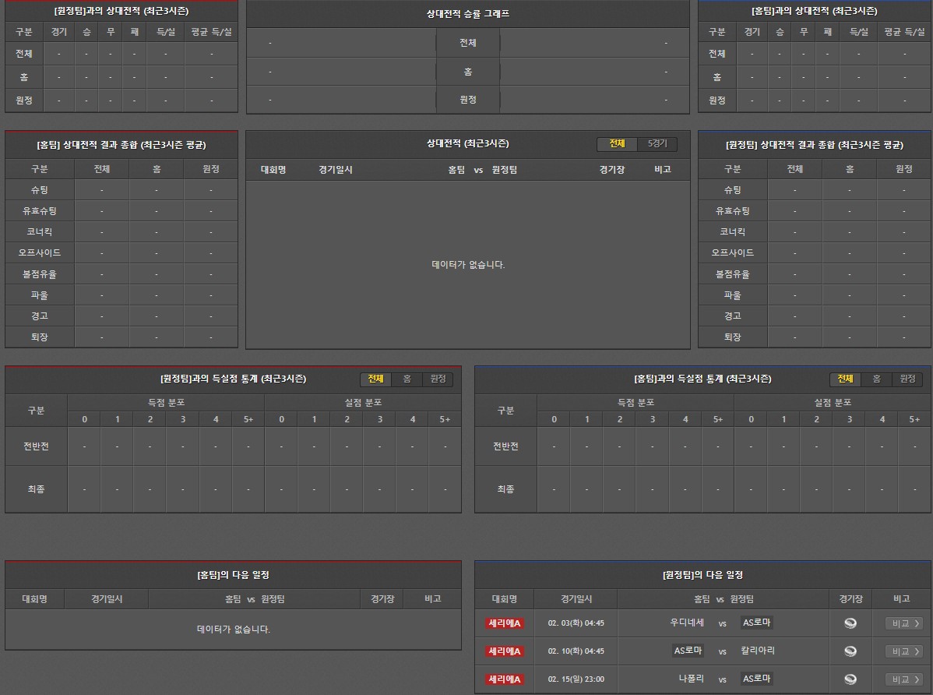Select 홈 filter in 원정팀 goal stats panel
Viewport: 933px width, 695px height.
pos(407,379)
